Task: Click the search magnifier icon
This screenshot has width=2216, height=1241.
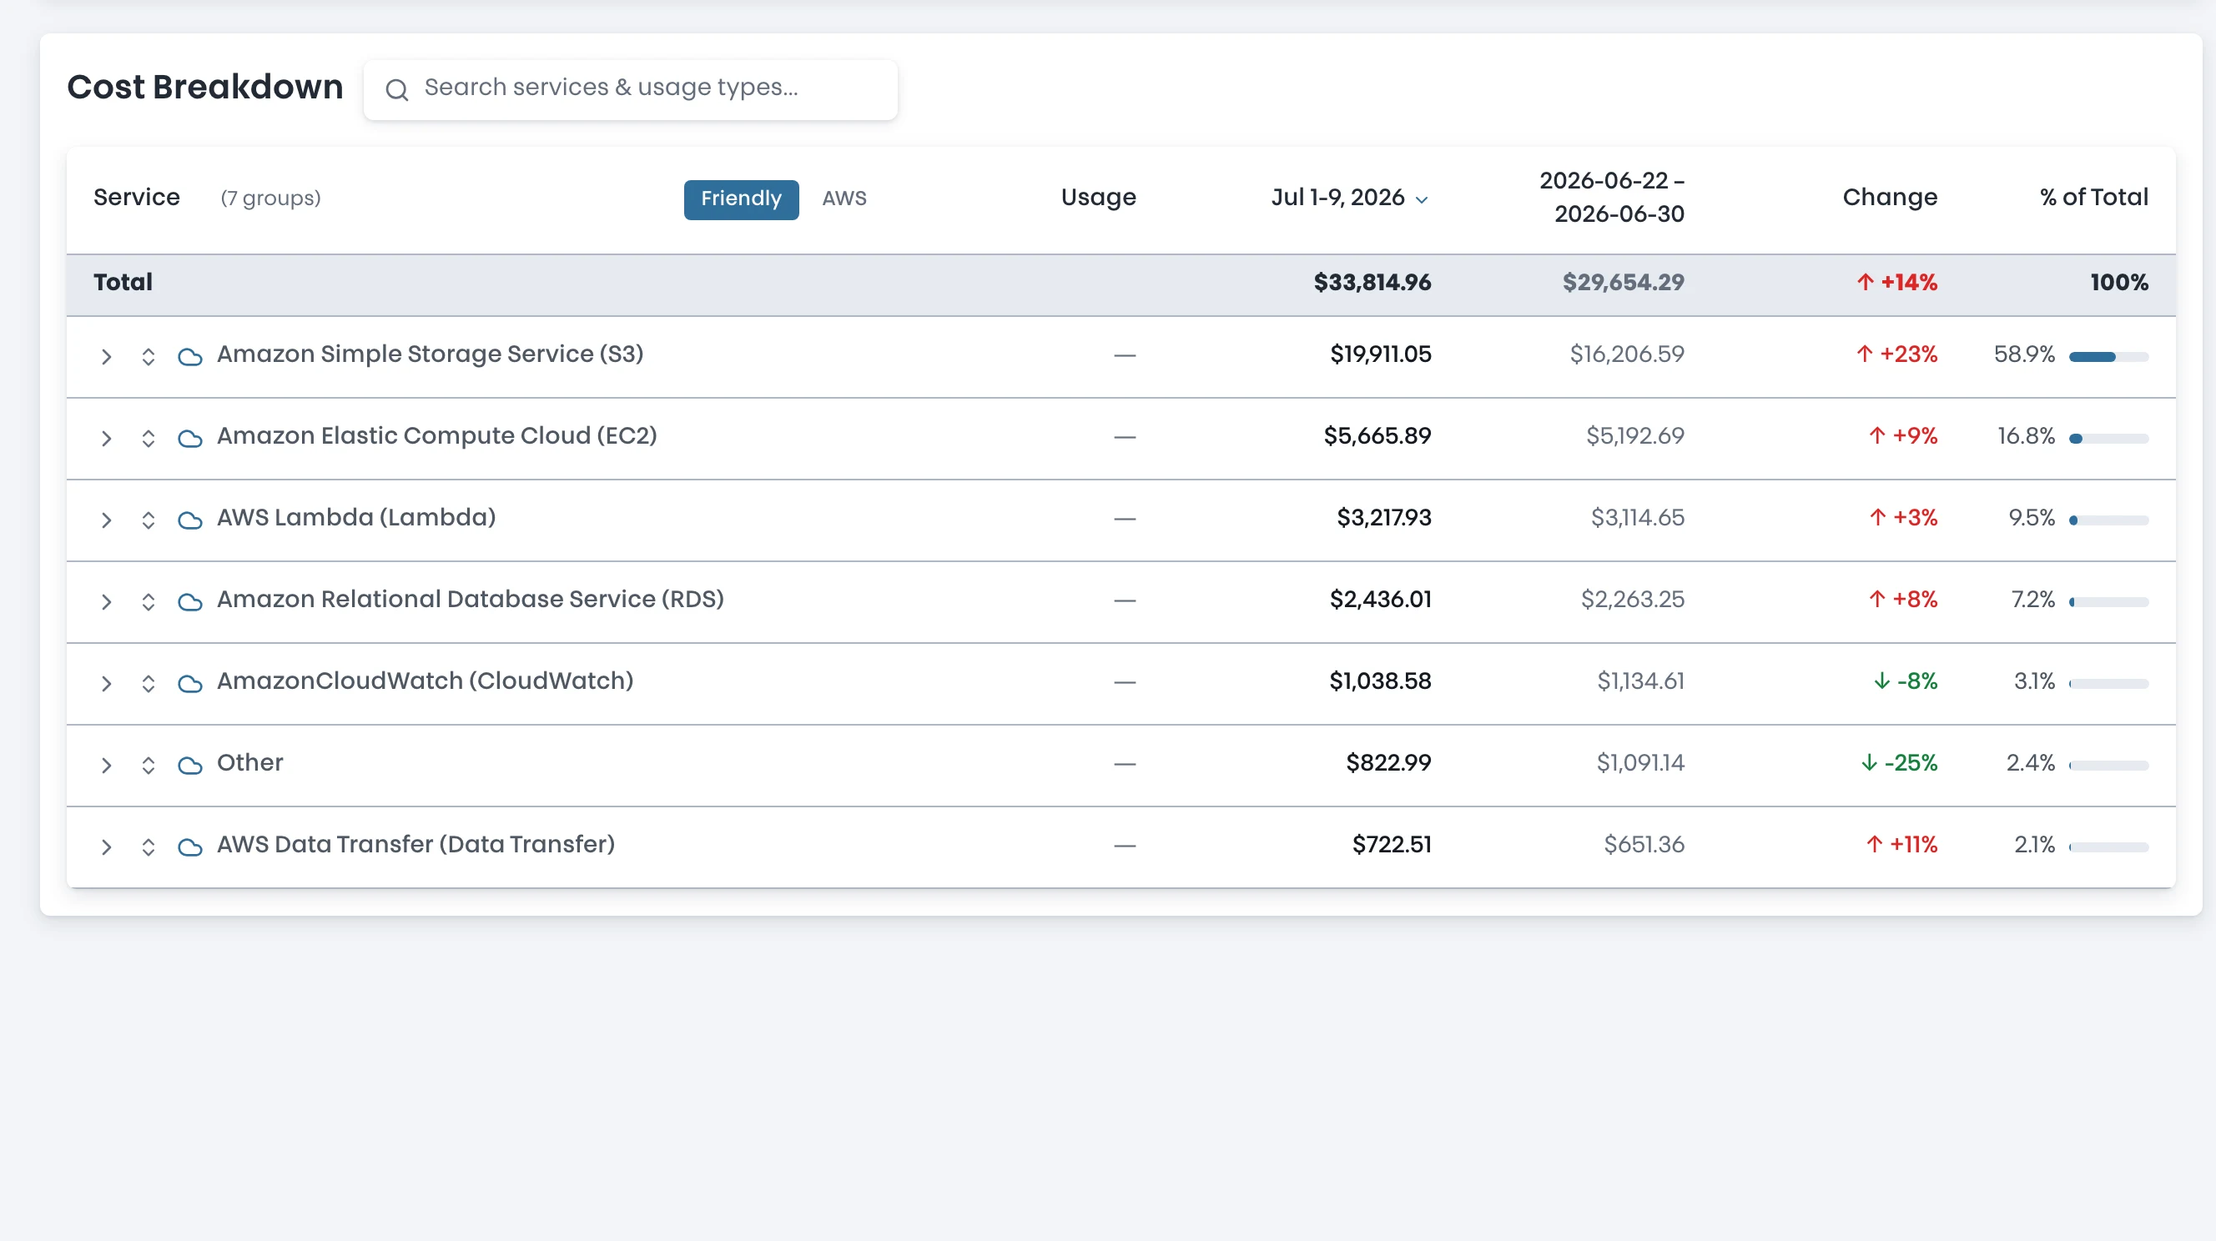Action: point(396,89)
